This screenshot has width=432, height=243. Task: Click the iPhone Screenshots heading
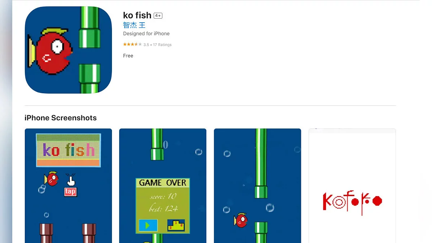click(60, 118)
